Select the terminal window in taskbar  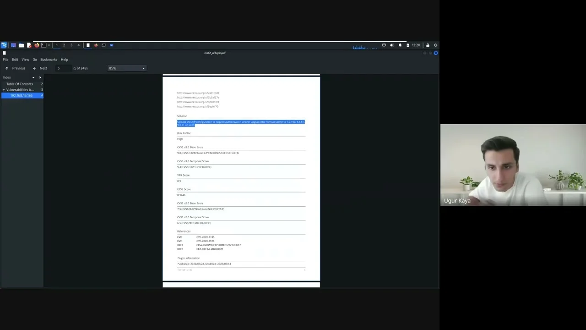click(x=103, y=45)
